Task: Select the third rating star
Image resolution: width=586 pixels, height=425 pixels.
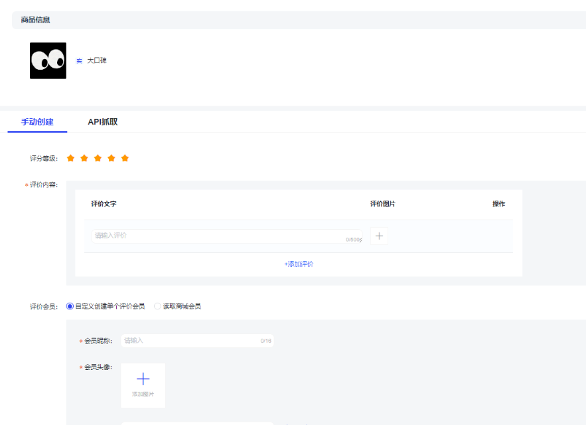Action: (98, 158)
